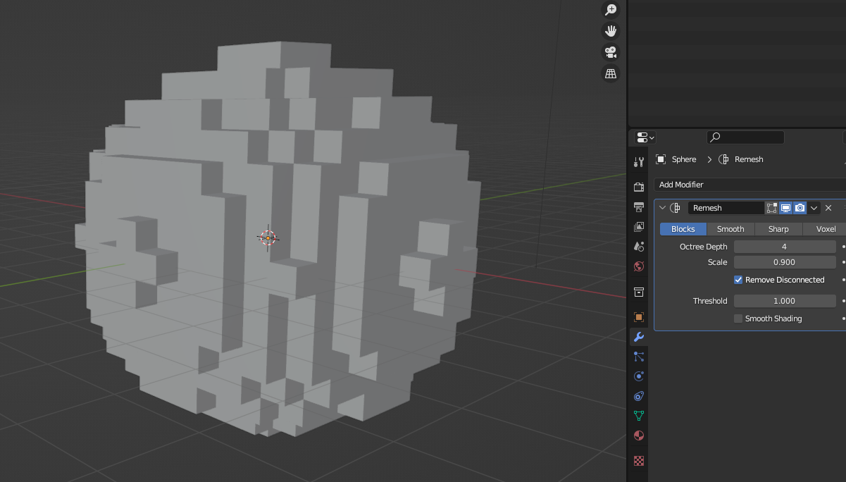The height and width of the screenshot is (482, 846).
Task: Enable Smooth Shading for the Remesh modifier
Action: (x=738, y=318)
